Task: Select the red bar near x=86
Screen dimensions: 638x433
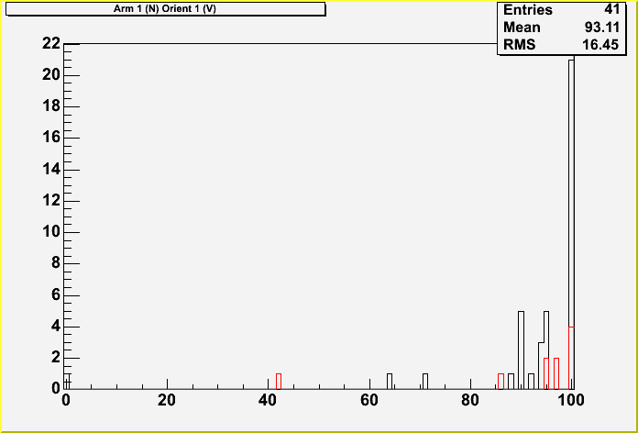Action: point(500,382)
